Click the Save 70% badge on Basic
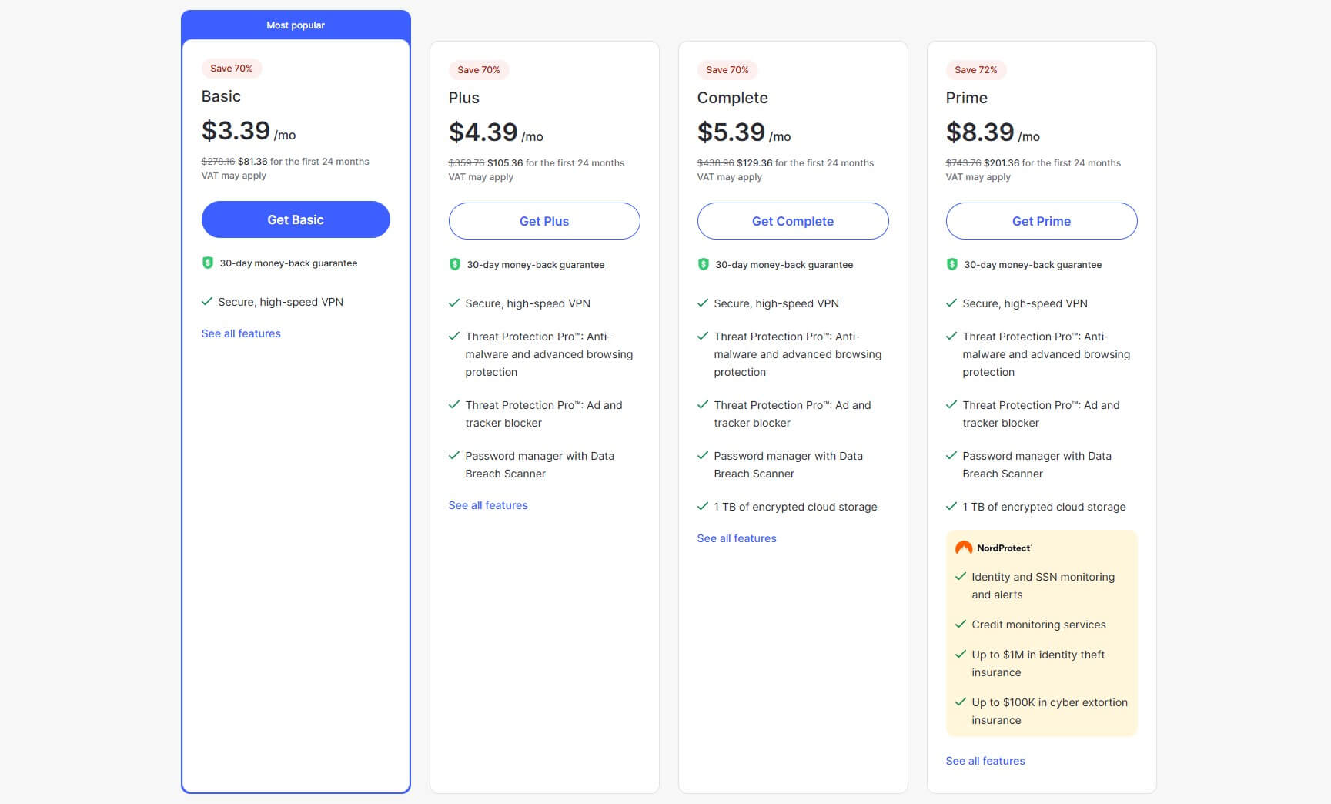Viewport: 1331px width, 804px height. coord(232,69)
